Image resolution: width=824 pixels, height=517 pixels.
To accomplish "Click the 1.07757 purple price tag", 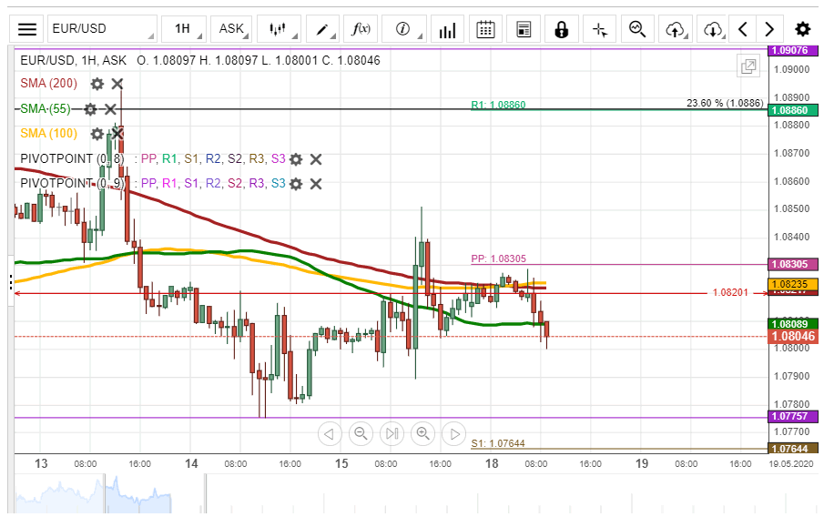I will [x=793, y=416].
